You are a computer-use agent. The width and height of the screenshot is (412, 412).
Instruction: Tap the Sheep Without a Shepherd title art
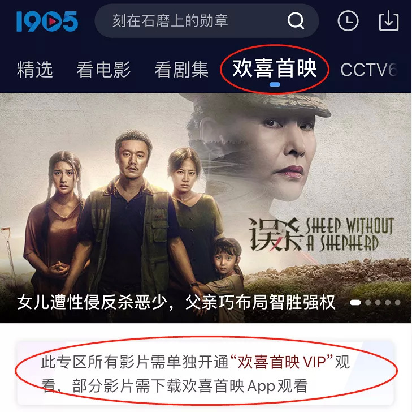click(x=320, y=235)
